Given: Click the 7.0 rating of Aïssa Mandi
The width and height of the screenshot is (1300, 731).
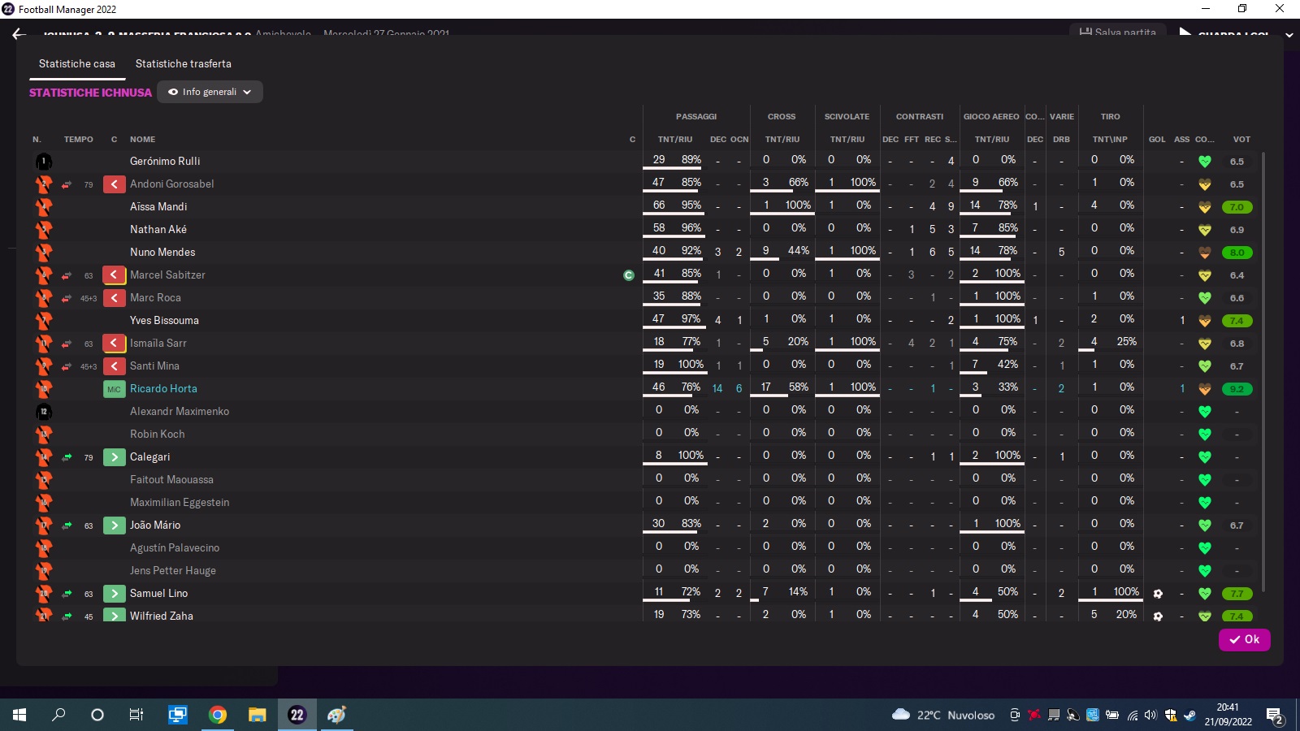Looking at the screenshot, I should (x=1237, y=207).
